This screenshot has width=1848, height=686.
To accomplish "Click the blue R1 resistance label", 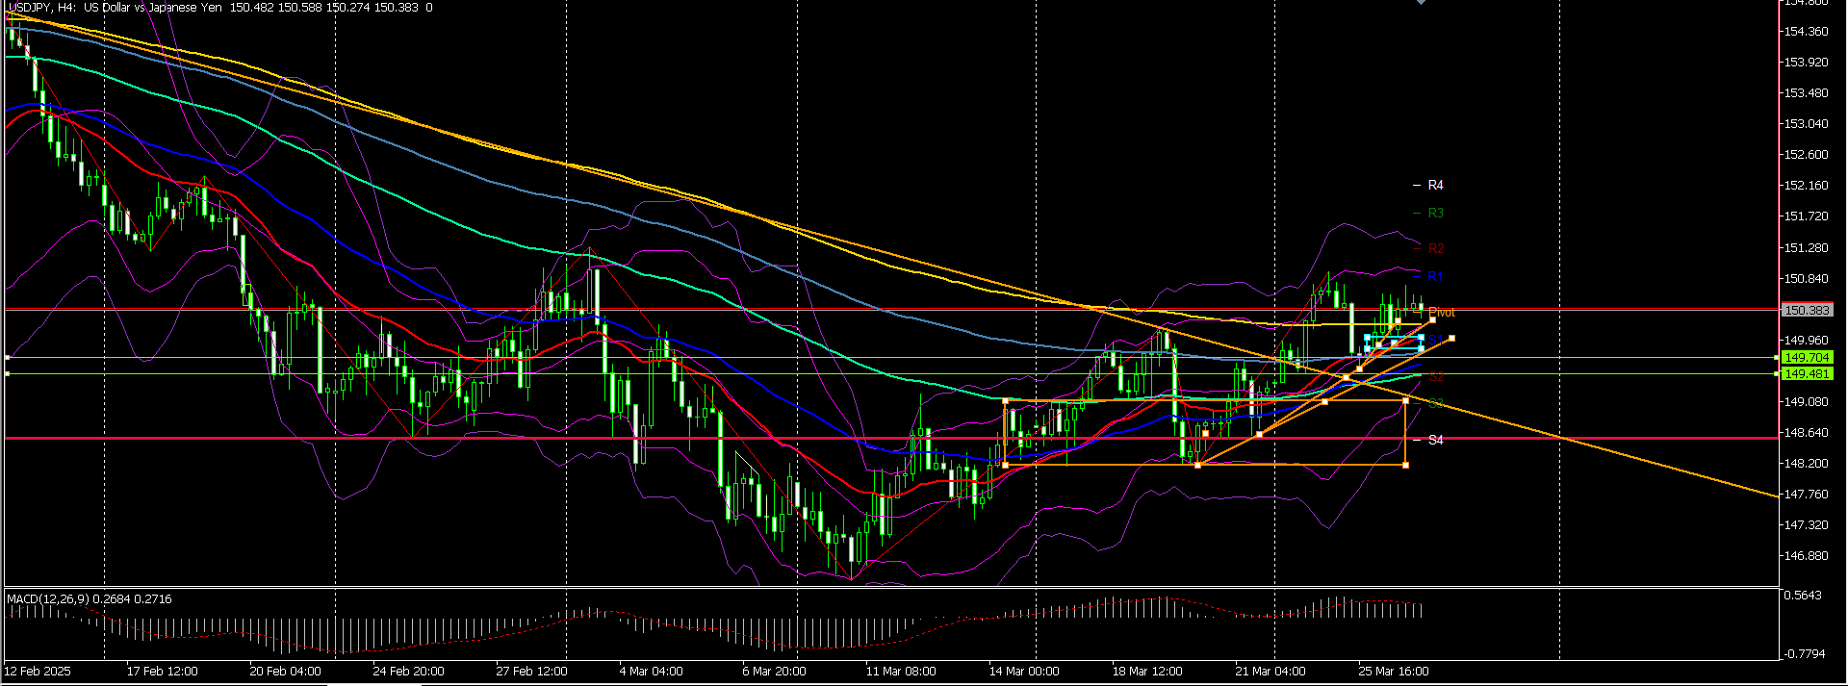I will [1435, 276].
